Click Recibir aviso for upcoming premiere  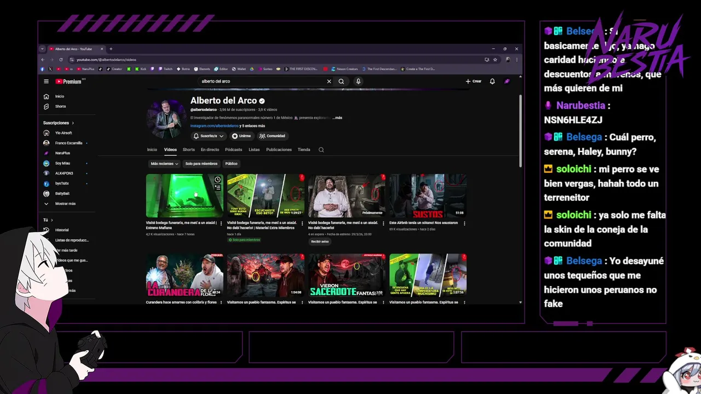320,241
